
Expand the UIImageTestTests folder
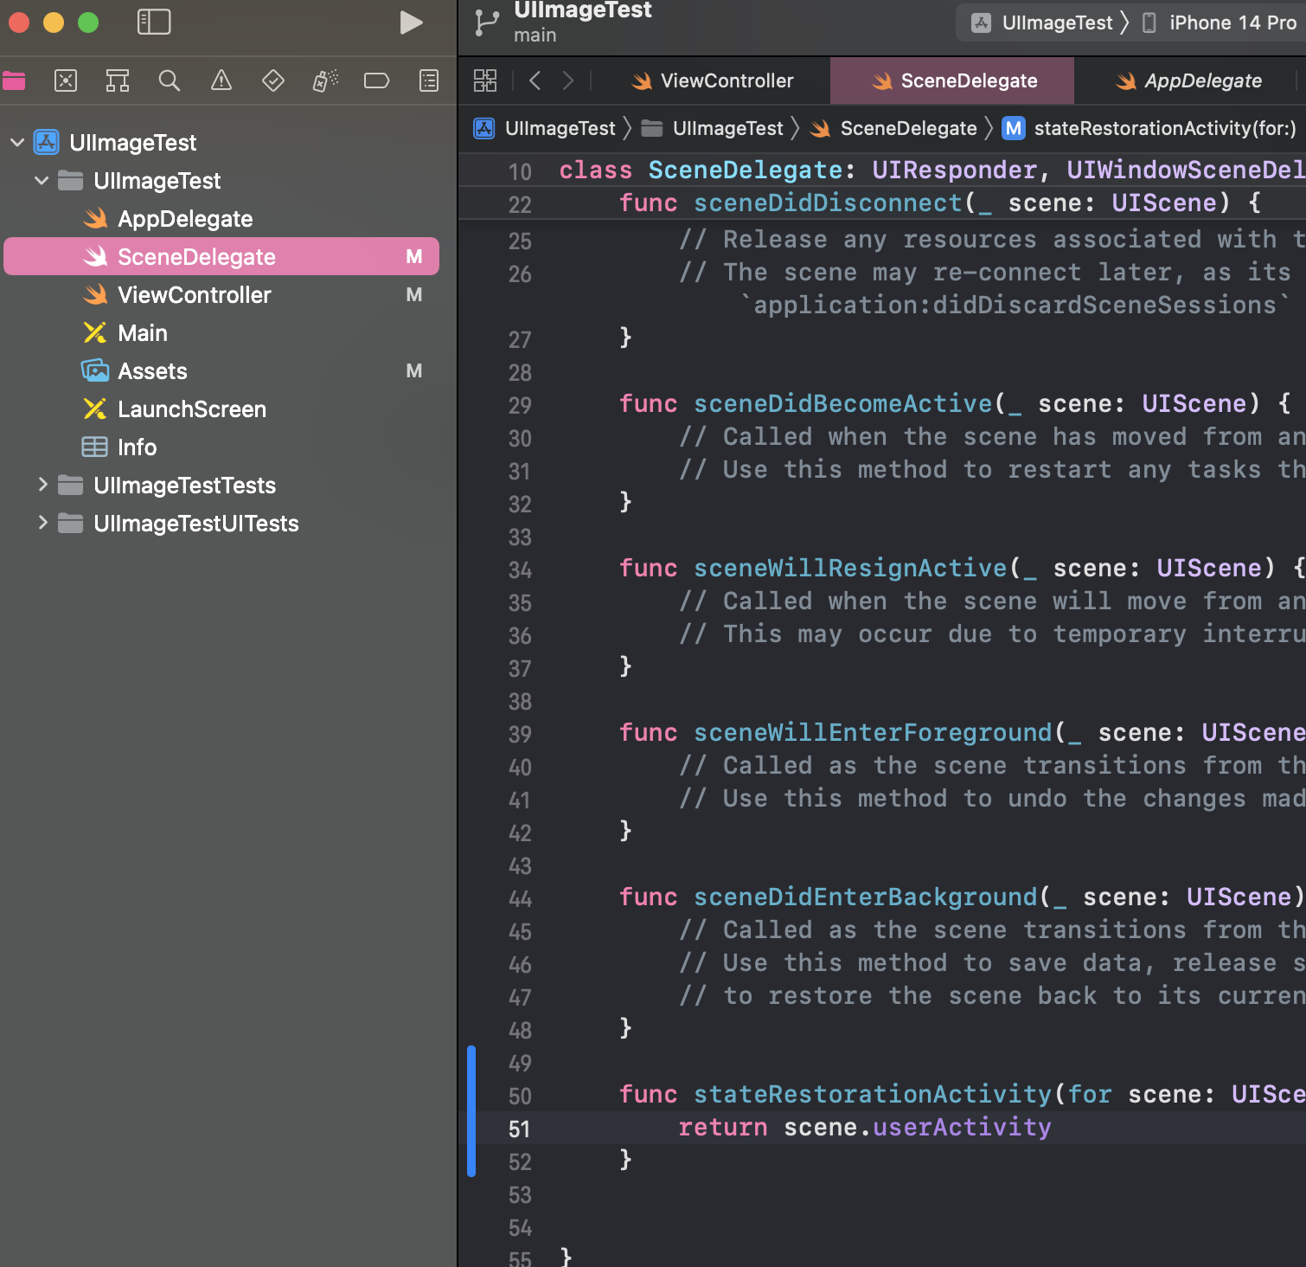pyautogui.click(x=42, y=485)
